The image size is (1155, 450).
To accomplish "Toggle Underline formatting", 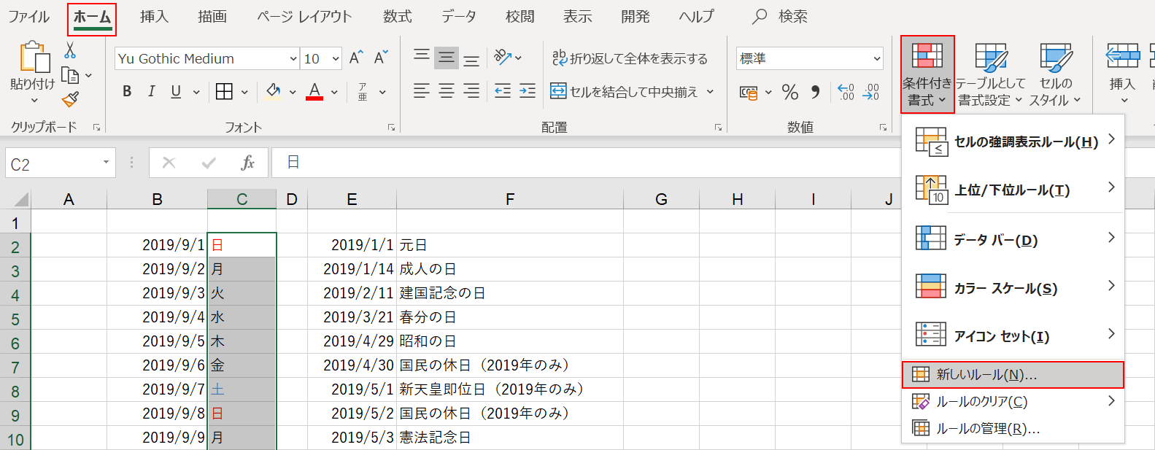I will pyautogui.click(x=176, y=92).
